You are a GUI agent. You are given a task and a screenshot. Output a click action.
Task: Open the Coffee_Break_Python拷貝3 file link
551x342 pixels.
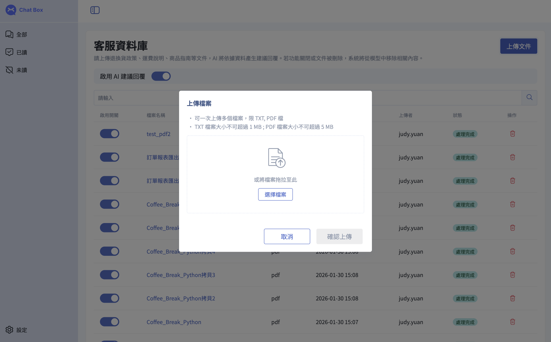coord(181,275)
